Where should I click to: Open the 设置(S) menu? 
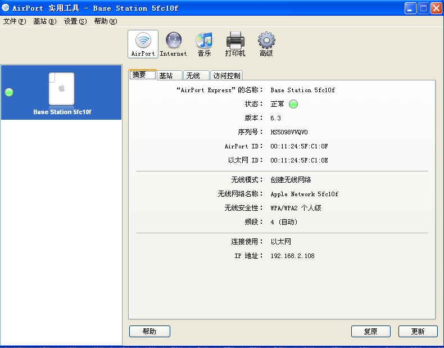75,21
